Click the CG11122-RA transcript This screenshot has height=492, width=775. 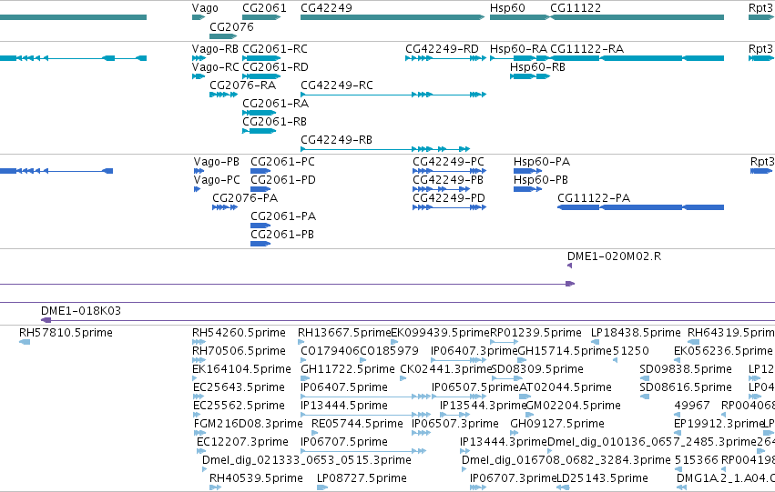click(x=637, y=58)
